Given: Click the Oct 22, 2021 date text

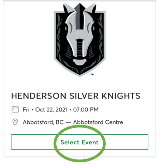Looking at the screenshot, I should click(51, 110).
